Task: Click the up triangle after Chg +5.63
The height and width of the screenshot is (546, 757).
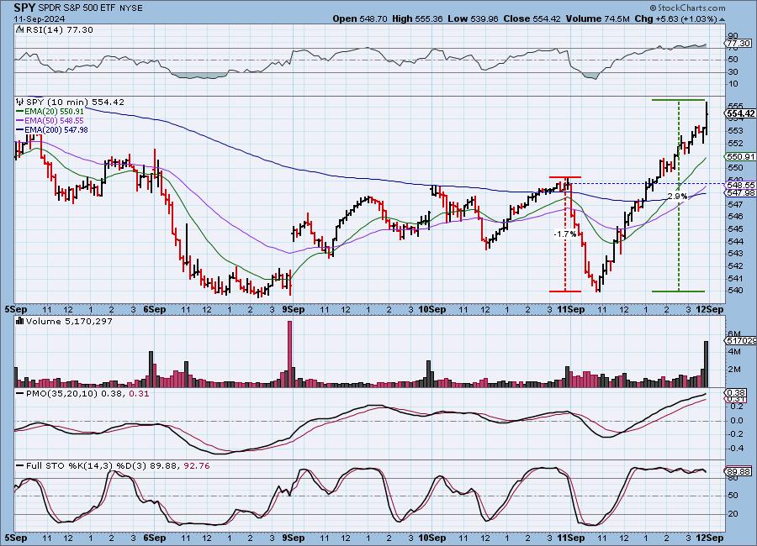Action: click(x=722, y=19)
